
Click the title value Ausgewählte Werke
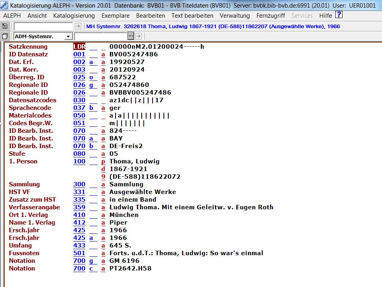pyautogui.click(x=142, y=192)
